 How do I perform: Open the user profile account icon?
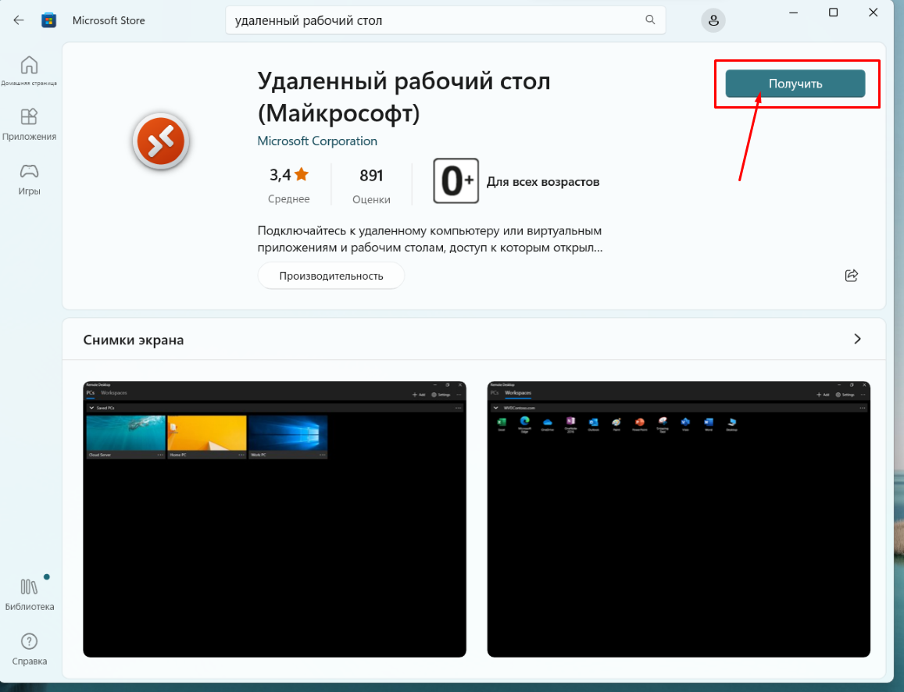(x=713, y=21)
